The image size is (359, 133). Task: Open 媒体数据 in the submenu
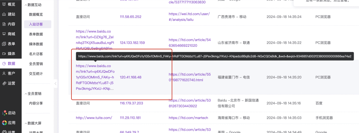[x=36, y=44]
